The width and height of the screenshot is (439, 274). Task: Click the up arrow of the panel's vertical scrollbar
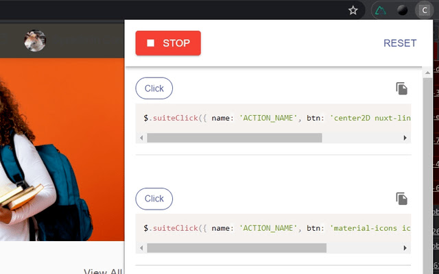[427, 73]
